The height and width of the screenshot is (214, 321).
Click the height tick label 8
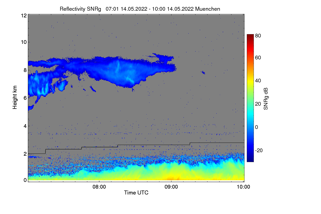pos(25,70)
